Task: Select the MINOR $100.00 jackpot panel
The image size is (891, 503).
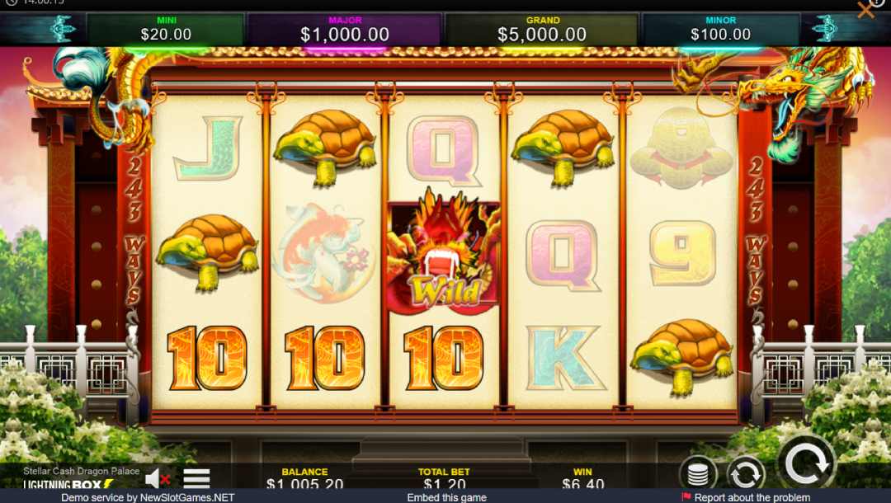Action: click(720, 30)
